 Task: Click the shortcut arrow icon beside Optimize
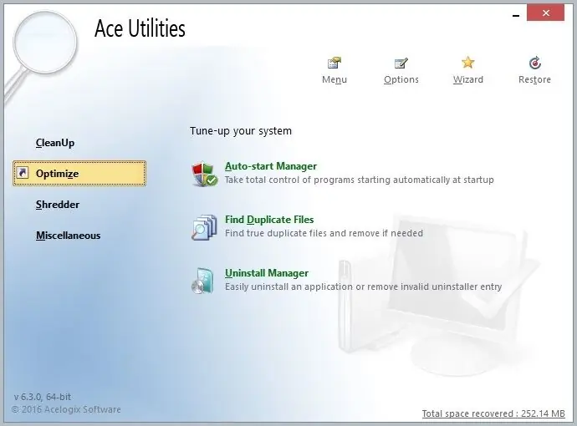23,172
